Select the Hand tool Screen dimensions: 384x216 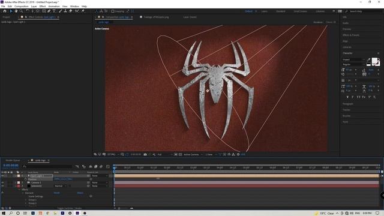(x=16, y=11)
